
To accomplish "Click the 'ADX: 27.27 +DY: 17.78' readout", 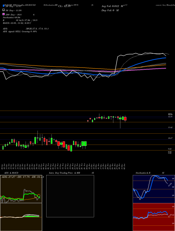I will (15, 177).
